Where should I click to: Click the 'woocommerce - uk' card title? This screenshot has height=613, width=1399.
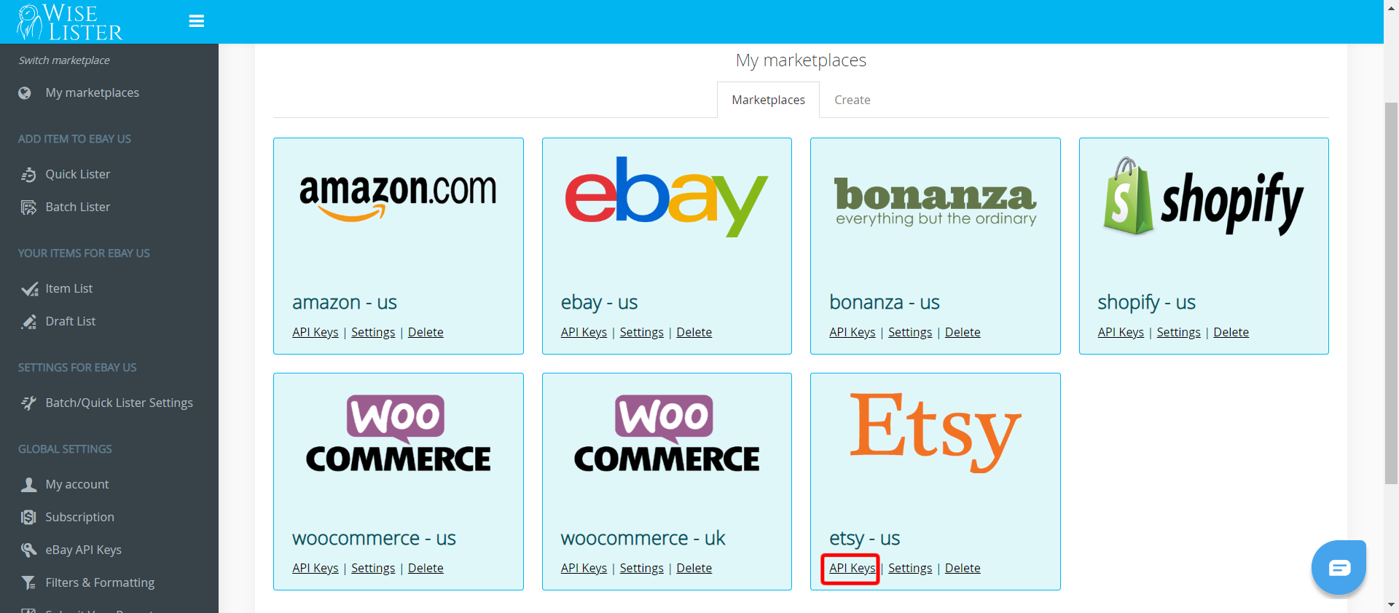643,538
